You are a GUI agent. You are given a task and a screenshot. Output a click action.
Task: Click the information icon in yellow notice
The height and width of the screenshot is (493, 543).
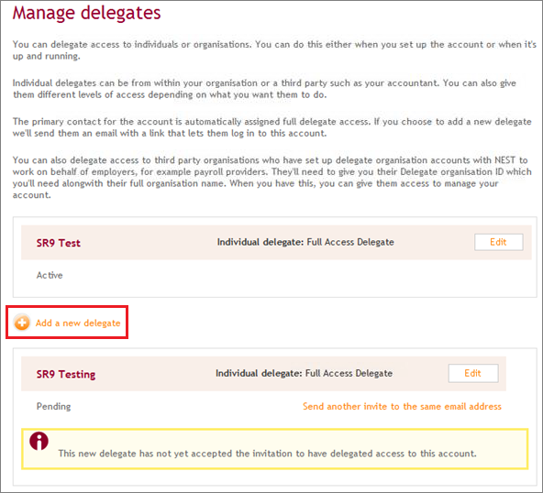tap(39, 441)
